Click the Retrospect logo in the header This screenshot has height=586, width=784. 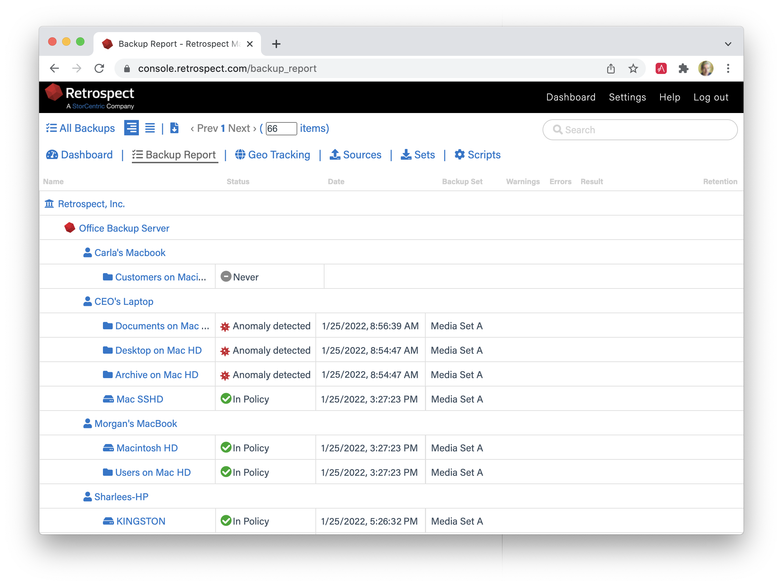coord(90,97)
